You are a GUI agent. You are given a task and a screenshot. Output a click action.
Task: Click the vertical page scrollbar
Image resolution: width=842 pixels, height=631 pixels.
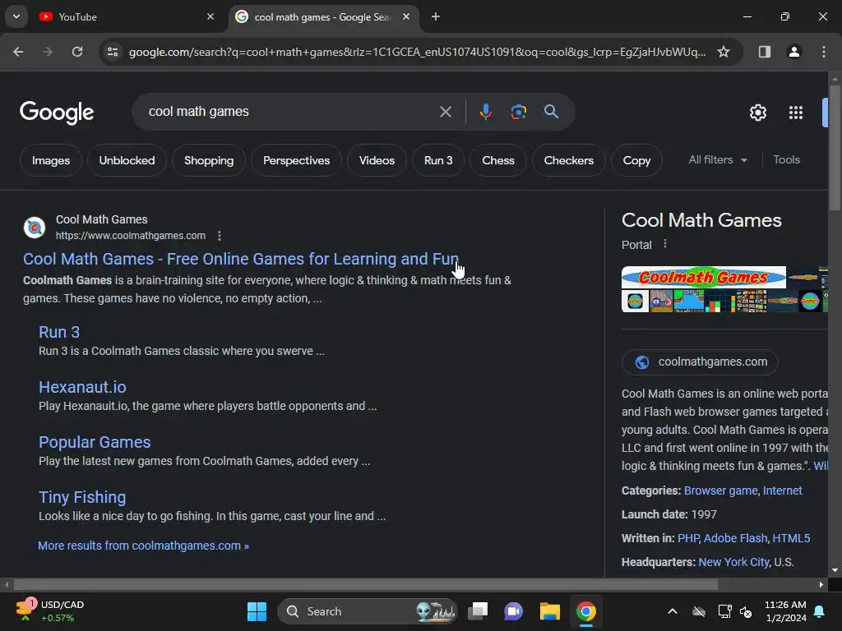[835, 148]
